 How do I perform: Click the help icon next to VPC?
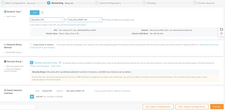point(42,12)
